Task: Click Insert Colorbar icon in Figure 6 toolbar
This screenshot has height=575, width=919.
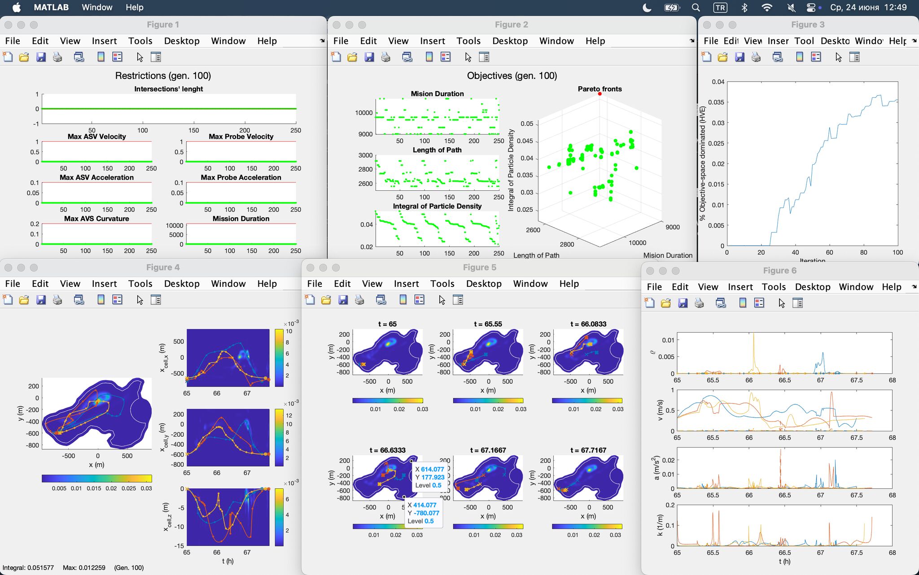Action: [x=743, y=303]
